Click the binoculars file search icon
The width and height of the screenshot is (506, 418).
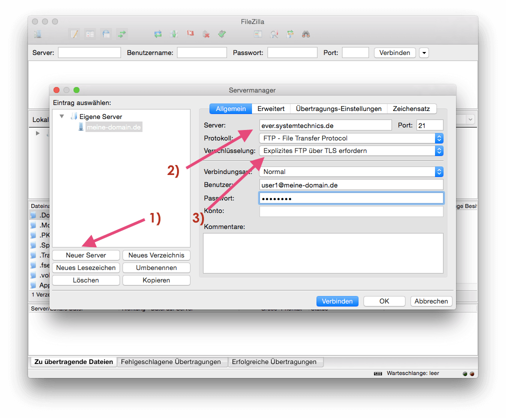click(306, 34)
